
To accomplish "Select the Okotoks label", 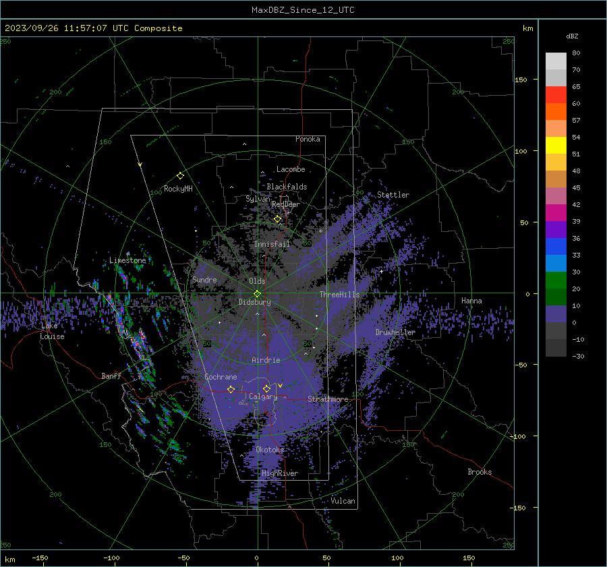I will 270,450.
